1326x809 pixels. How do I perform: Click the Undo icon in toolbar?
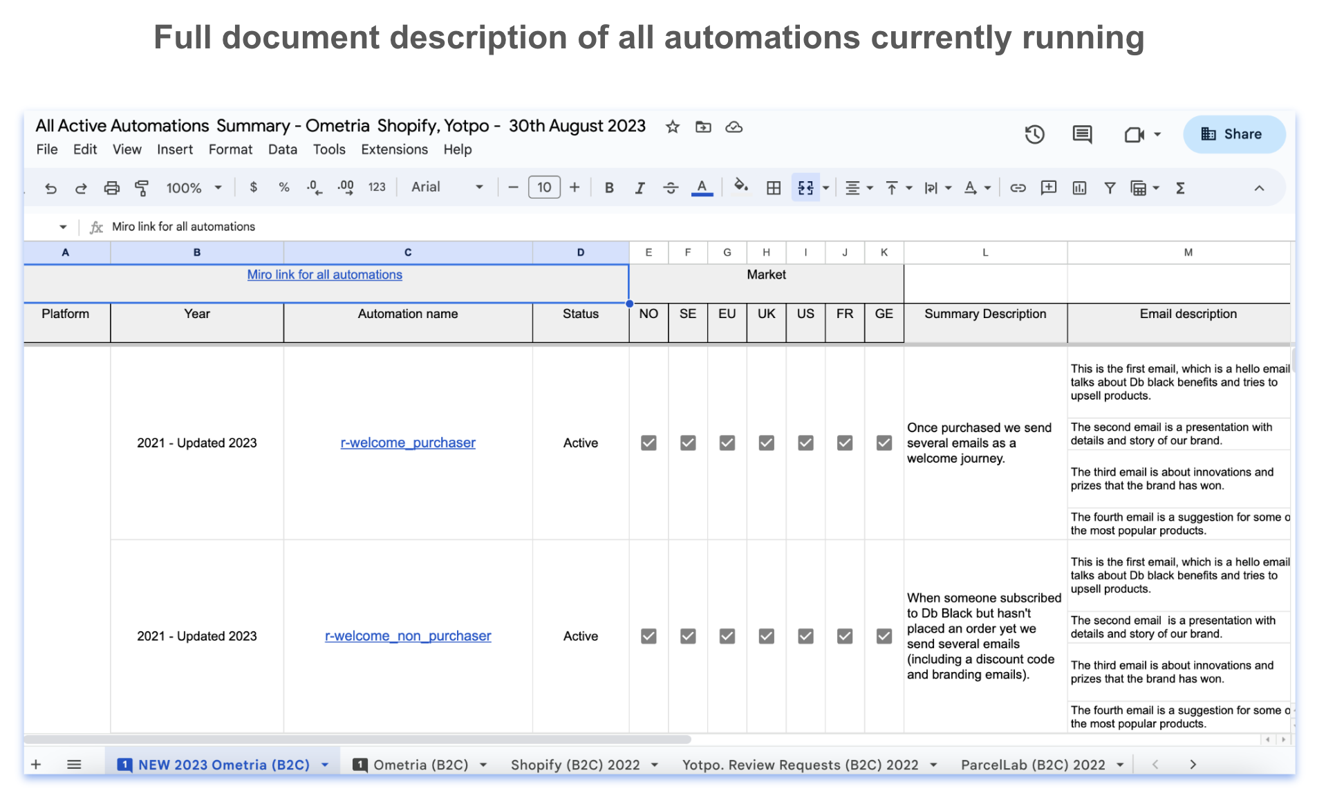[x=50, y=187]
